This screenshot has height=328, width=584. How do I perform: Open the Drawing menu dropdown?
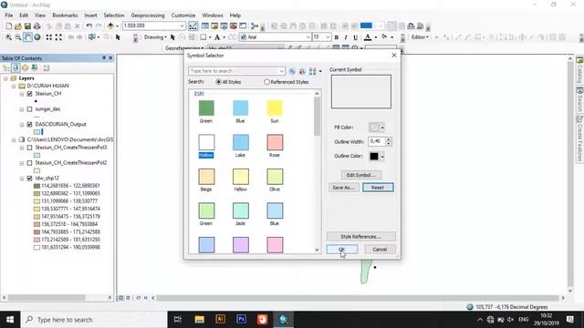coord(155,37)
